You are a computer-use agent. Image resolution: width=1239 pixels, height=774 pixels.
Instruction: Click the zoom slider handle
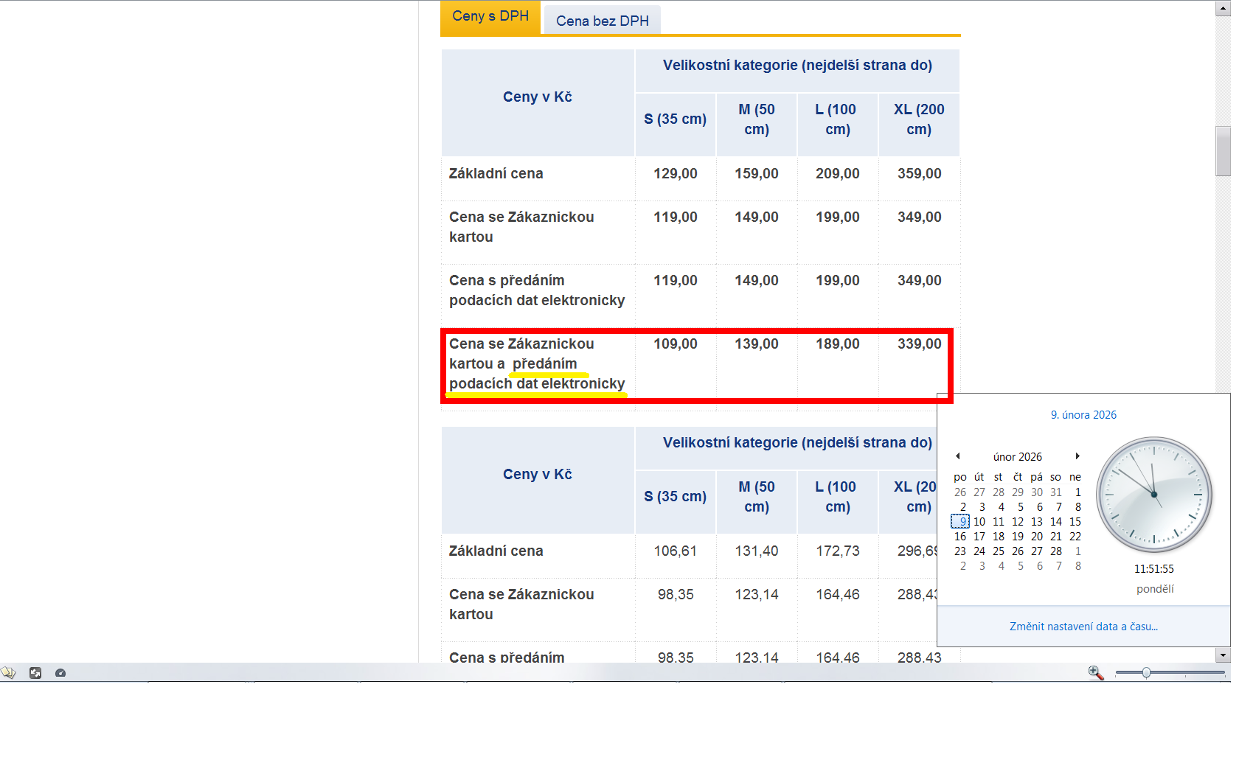[x=1146, y=672]
